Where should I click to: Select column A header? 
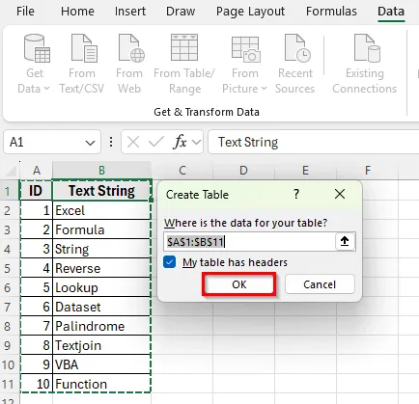pos(37,171)
